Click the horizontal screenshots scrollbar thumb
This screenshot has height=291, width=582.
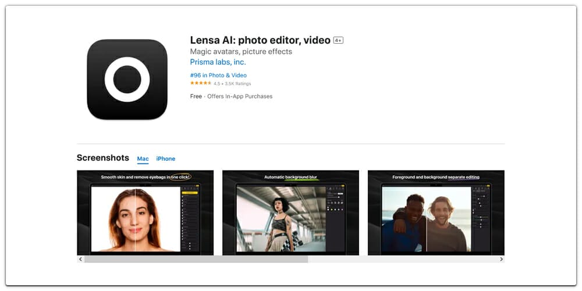tap(196, 259)
